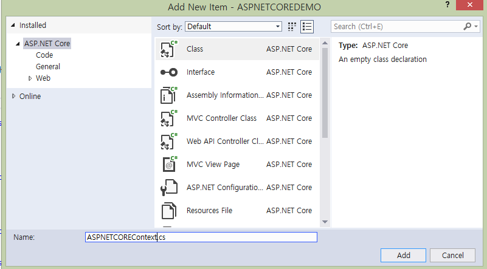
Task: Click 'ASP.NET Core' beside Resources File row
Action: pos(289,211)
